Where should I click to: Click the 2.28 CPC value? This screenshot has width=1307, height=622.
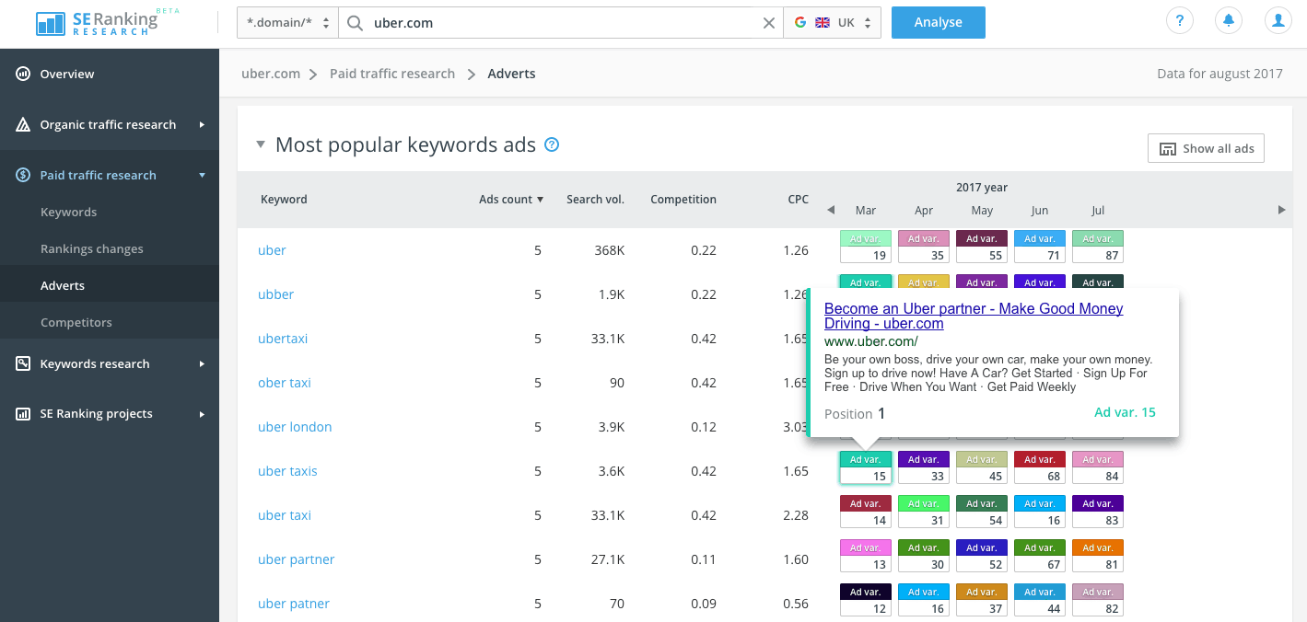795,515
